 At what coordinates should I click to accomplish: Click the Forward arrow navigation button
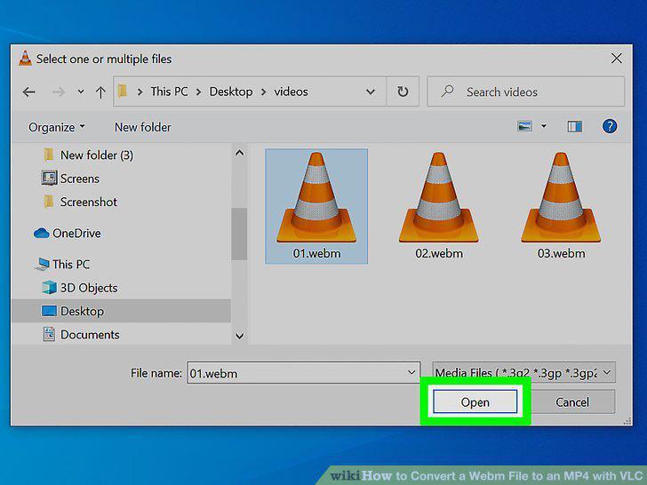(x=58, y=91)
